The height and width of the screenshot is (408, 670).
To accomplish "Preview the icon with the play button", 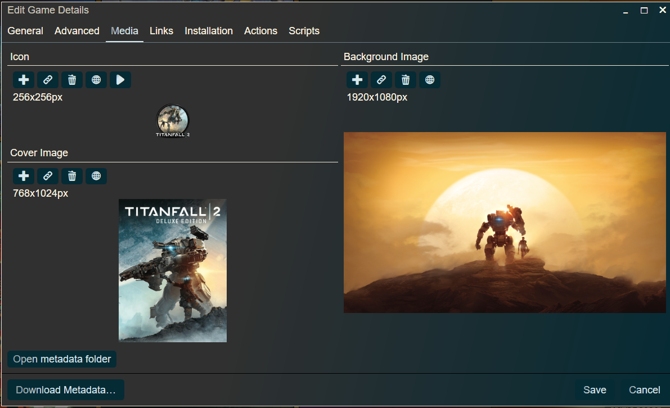I will tap(120, 80).
